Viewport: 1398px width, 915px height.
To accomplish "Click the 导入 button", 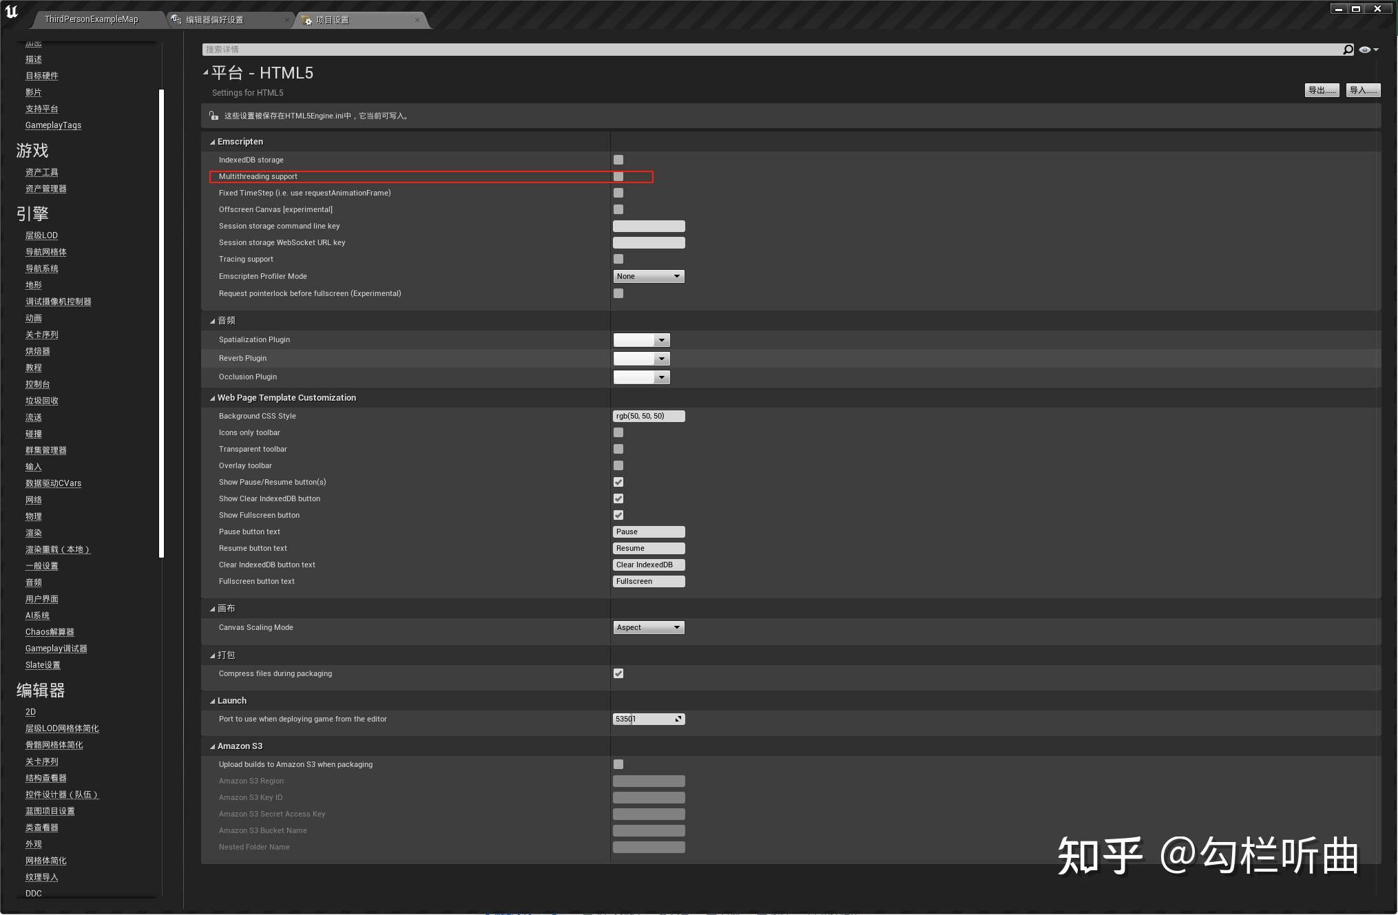I will [1362, 90].
